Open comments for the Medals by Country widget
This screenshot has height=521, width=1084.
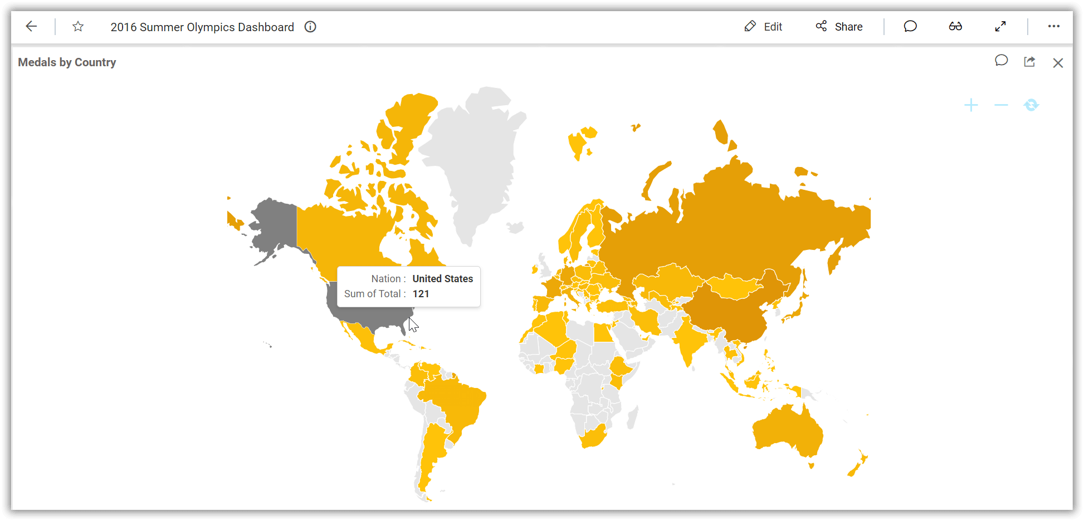point(1001,61)
